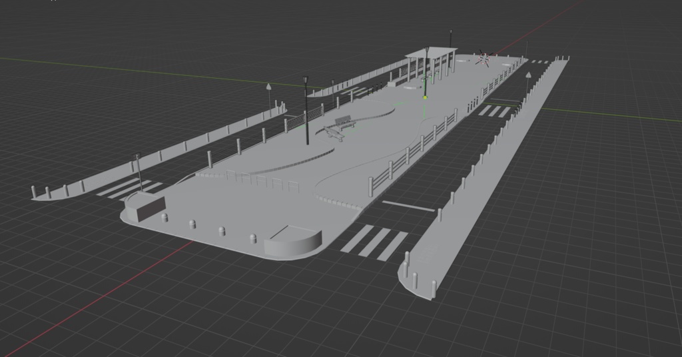This screenshot has height=357, width=682.
Task: Click the front zebra crosswalk stripes
Action: [374, 242]
